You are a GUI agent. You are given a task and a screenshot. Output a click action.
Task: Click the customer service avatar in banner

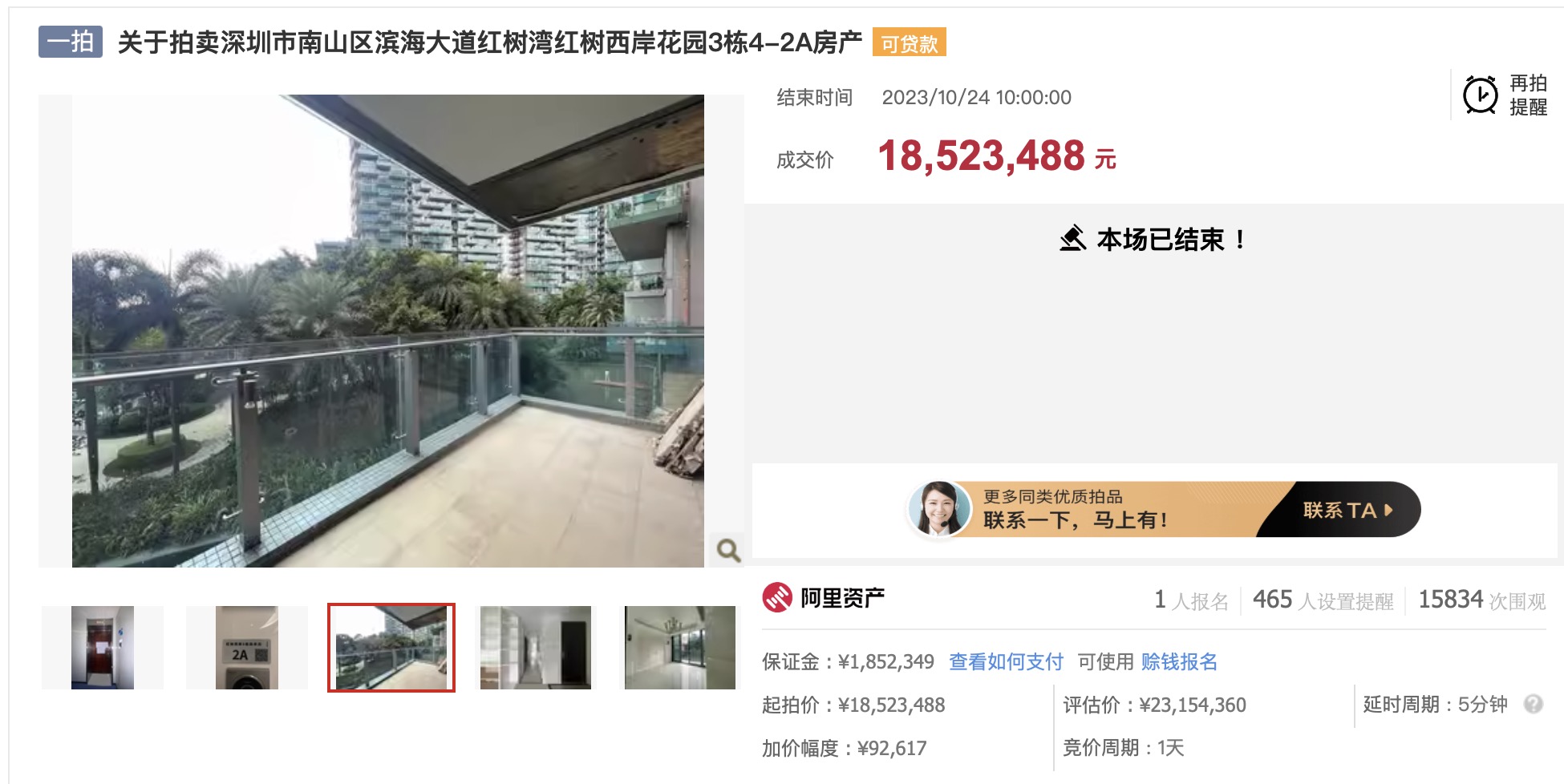pos(939,508)
